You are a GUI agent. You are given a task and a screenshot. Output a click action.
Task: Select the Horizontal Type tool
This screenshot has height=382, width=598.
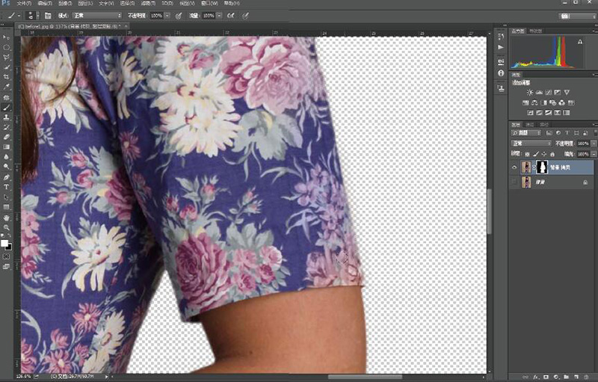coord(7,186)
